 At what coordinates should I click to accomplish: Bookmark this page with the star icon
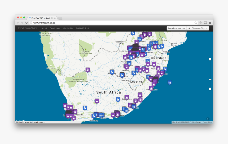[x=196, y=23]
